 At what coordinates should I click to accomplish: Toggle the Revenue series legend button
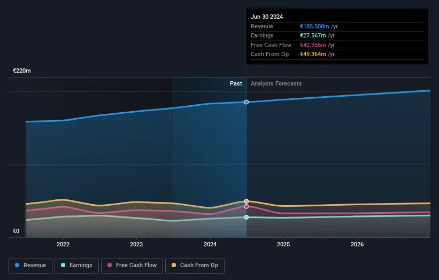[30, 266]
